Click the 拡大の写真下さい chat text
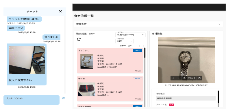The image size is (226, 112). click(20, 80)
